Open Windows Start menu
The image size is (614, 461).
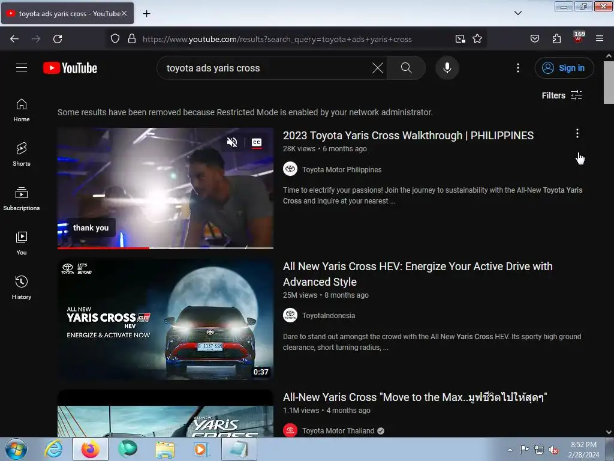(x=16, y=449)
